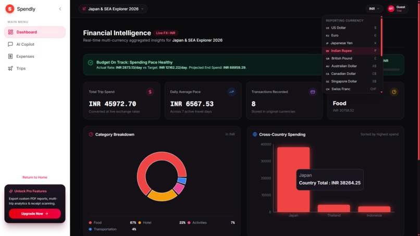Choose Japanese Yen from currency list
This screenshot has width=420, height=236.
click(351, 43)
